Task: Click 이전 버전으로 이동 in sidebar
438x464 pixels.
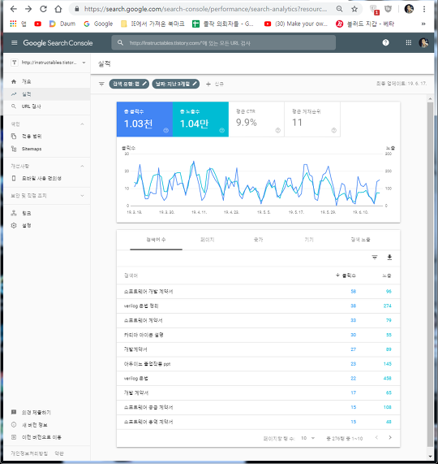Action: pyautogui.click(x=47, y=437)
